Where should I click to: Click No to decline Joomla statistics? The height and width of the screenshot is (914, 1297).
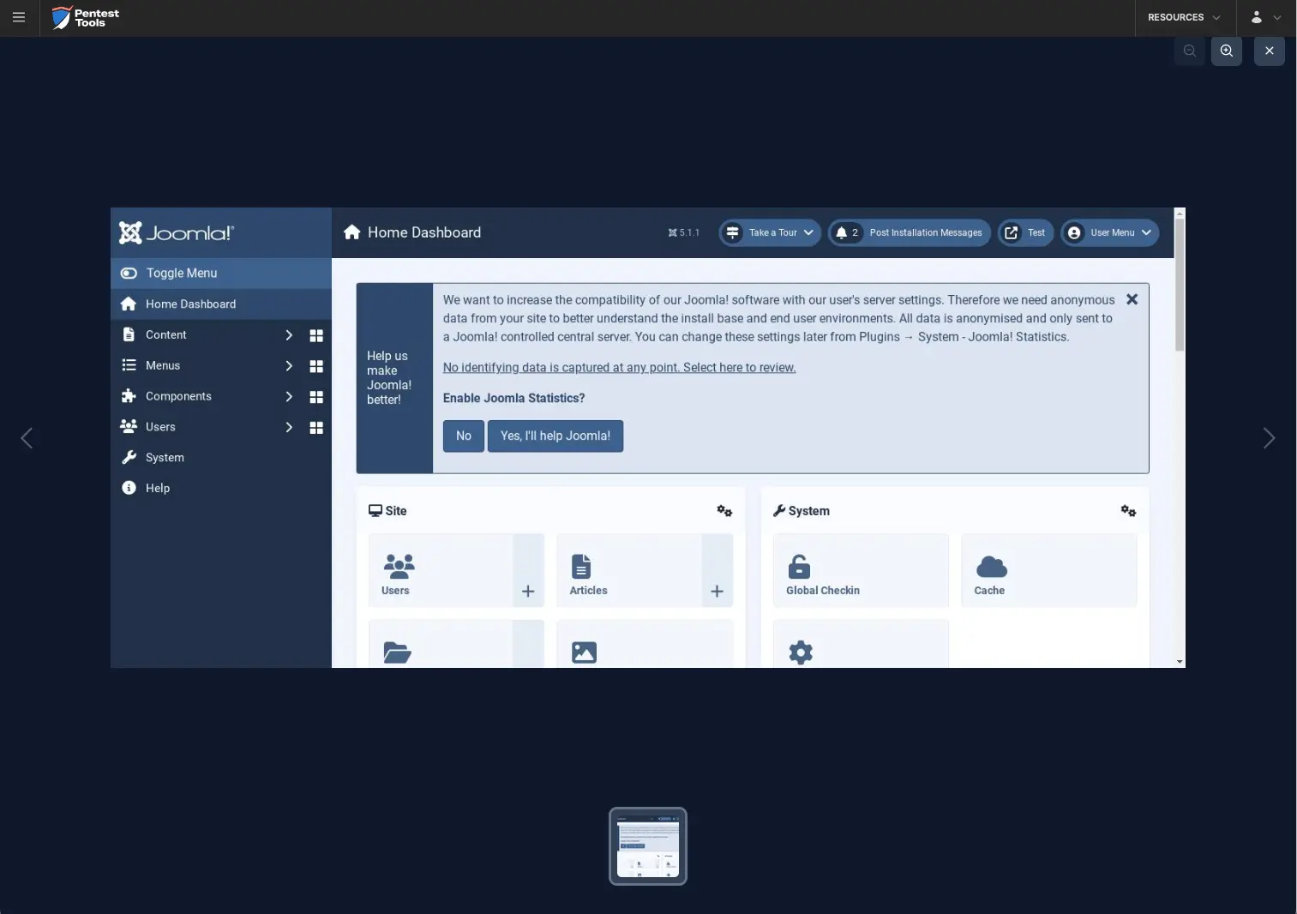[x=464, y=436]
